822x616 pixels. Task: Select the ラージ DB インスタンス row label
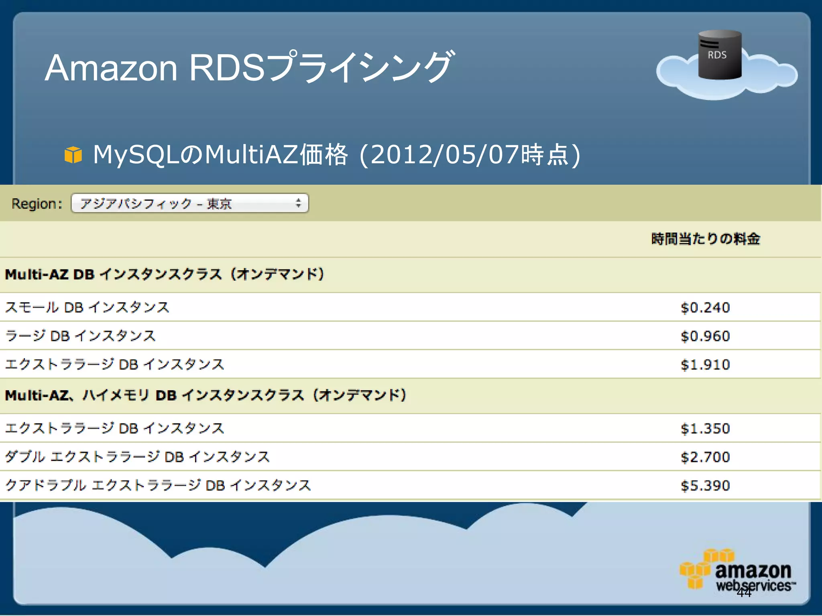pos(80,336)
